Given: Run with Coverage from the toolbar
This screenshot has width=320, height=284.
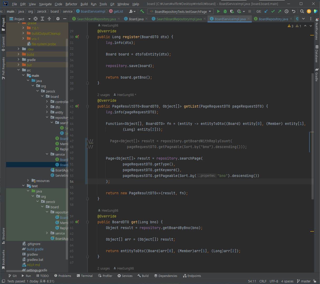Looking at the screenshot, I should pyautogui.click(x=232, y=11).
